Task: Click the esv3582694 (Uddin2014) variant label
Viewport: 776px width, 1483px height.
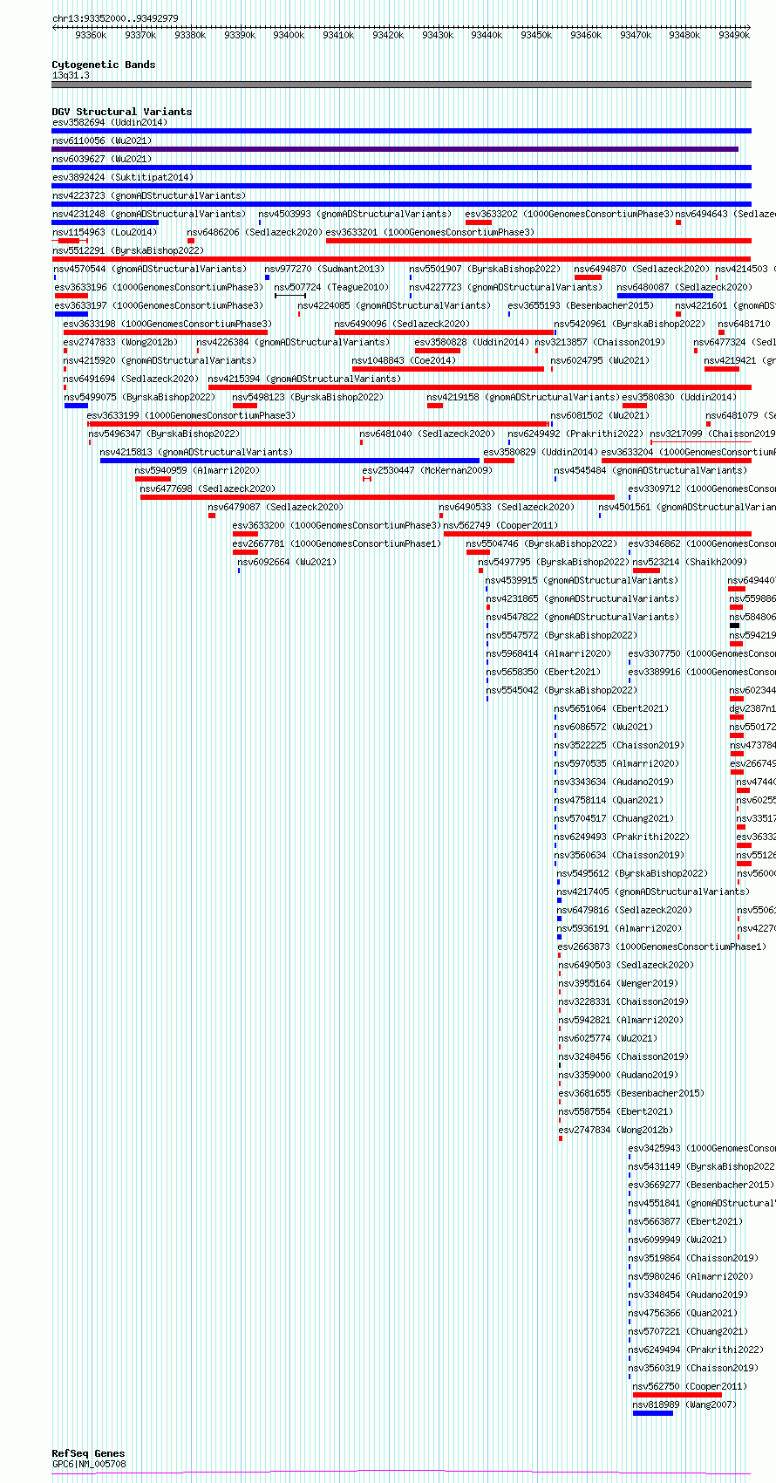Action: pyautogui.click(x=110, y=122)
